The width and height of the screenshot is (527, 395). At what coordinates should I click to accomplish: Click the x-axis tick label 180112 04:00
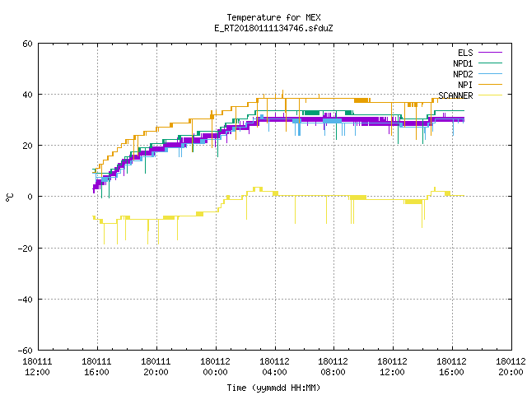pyautogui.click(x=274, y=367)
